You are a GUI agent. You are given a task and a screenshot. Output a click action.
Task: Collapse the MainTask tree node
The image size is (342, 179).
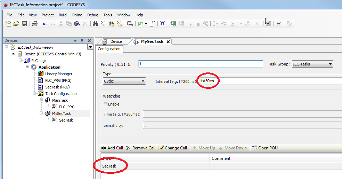pos(41,100)
